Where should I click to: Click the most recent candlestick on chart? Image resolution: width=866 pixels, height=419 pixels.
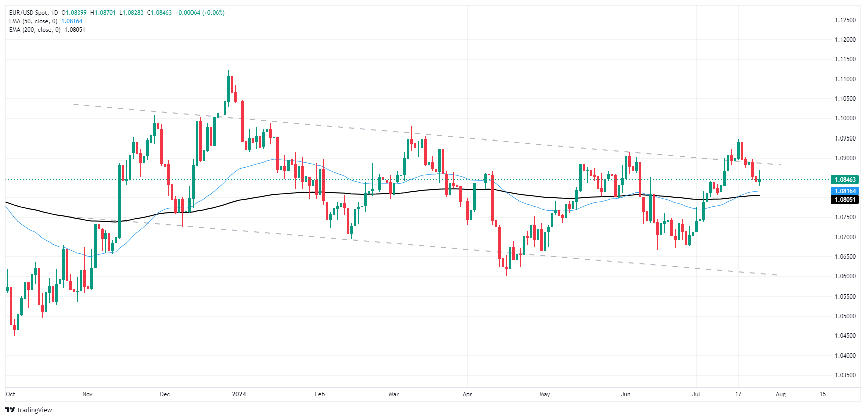pyautogui.click(x=759, y=181)
